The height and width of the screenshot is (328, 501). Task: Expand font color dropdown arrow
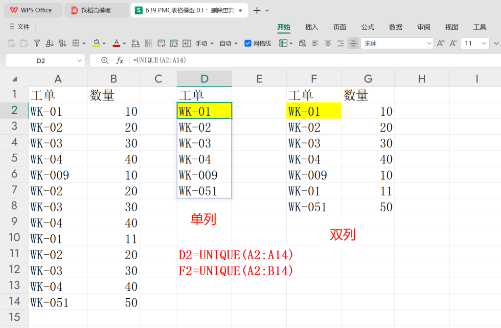tap(124, 43)
